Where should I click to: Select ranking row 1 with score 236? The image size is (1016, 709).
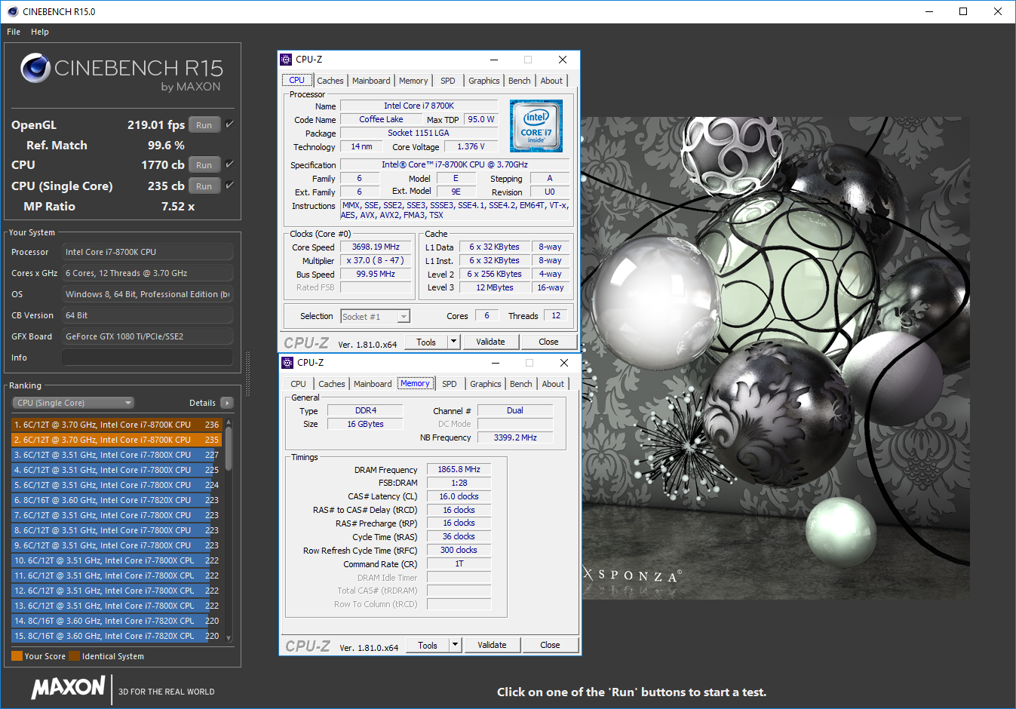(x=117, y=425)
